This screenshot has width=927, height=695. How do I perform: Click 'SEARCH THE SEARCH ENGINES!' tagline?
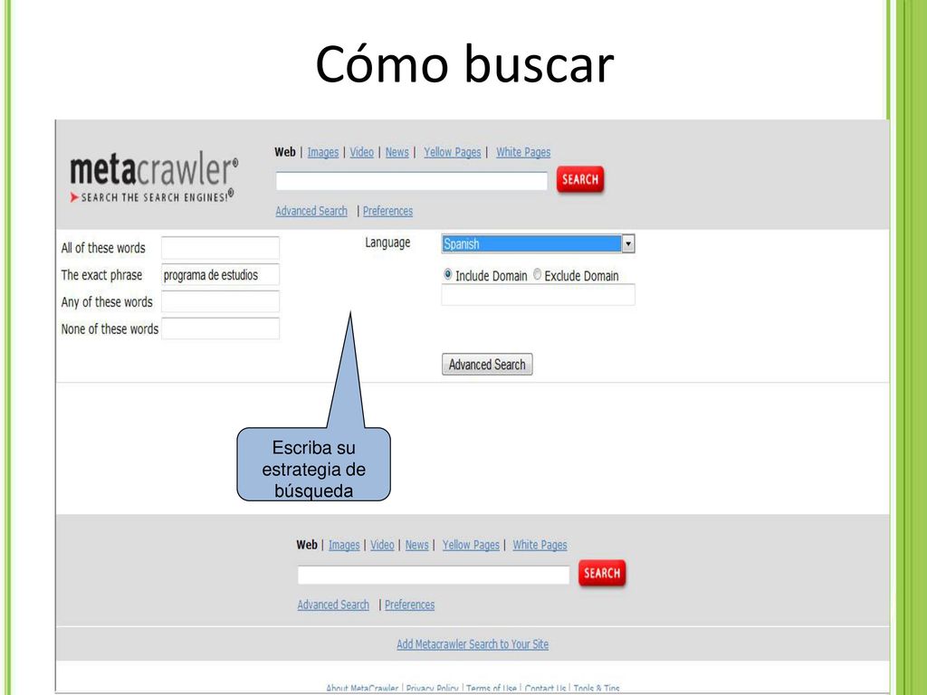click(154, 197)
